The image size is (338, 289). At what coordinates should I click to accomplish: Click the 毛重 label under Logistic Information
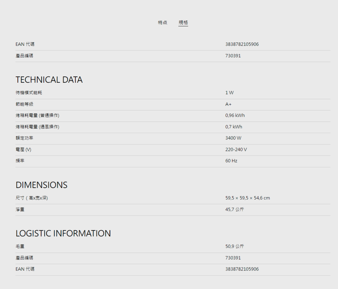point(20,246)
